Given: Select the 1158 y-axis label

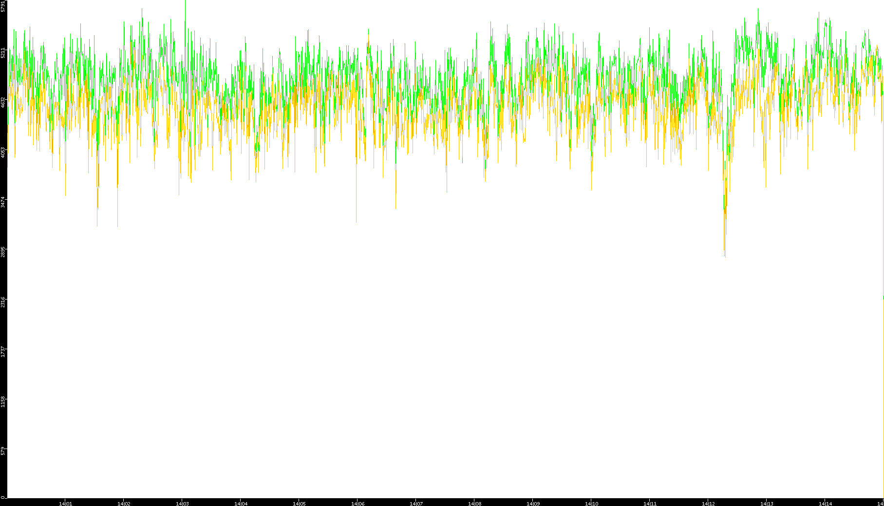Looking at the screenshot, I should (3, 401).
